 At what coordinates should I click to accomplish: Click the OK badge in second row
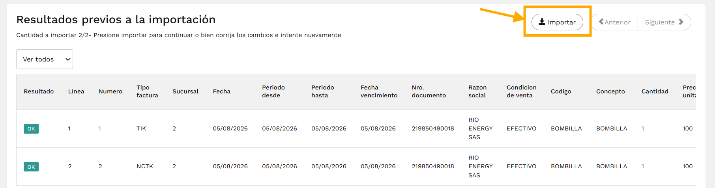(x=31, y=167)
